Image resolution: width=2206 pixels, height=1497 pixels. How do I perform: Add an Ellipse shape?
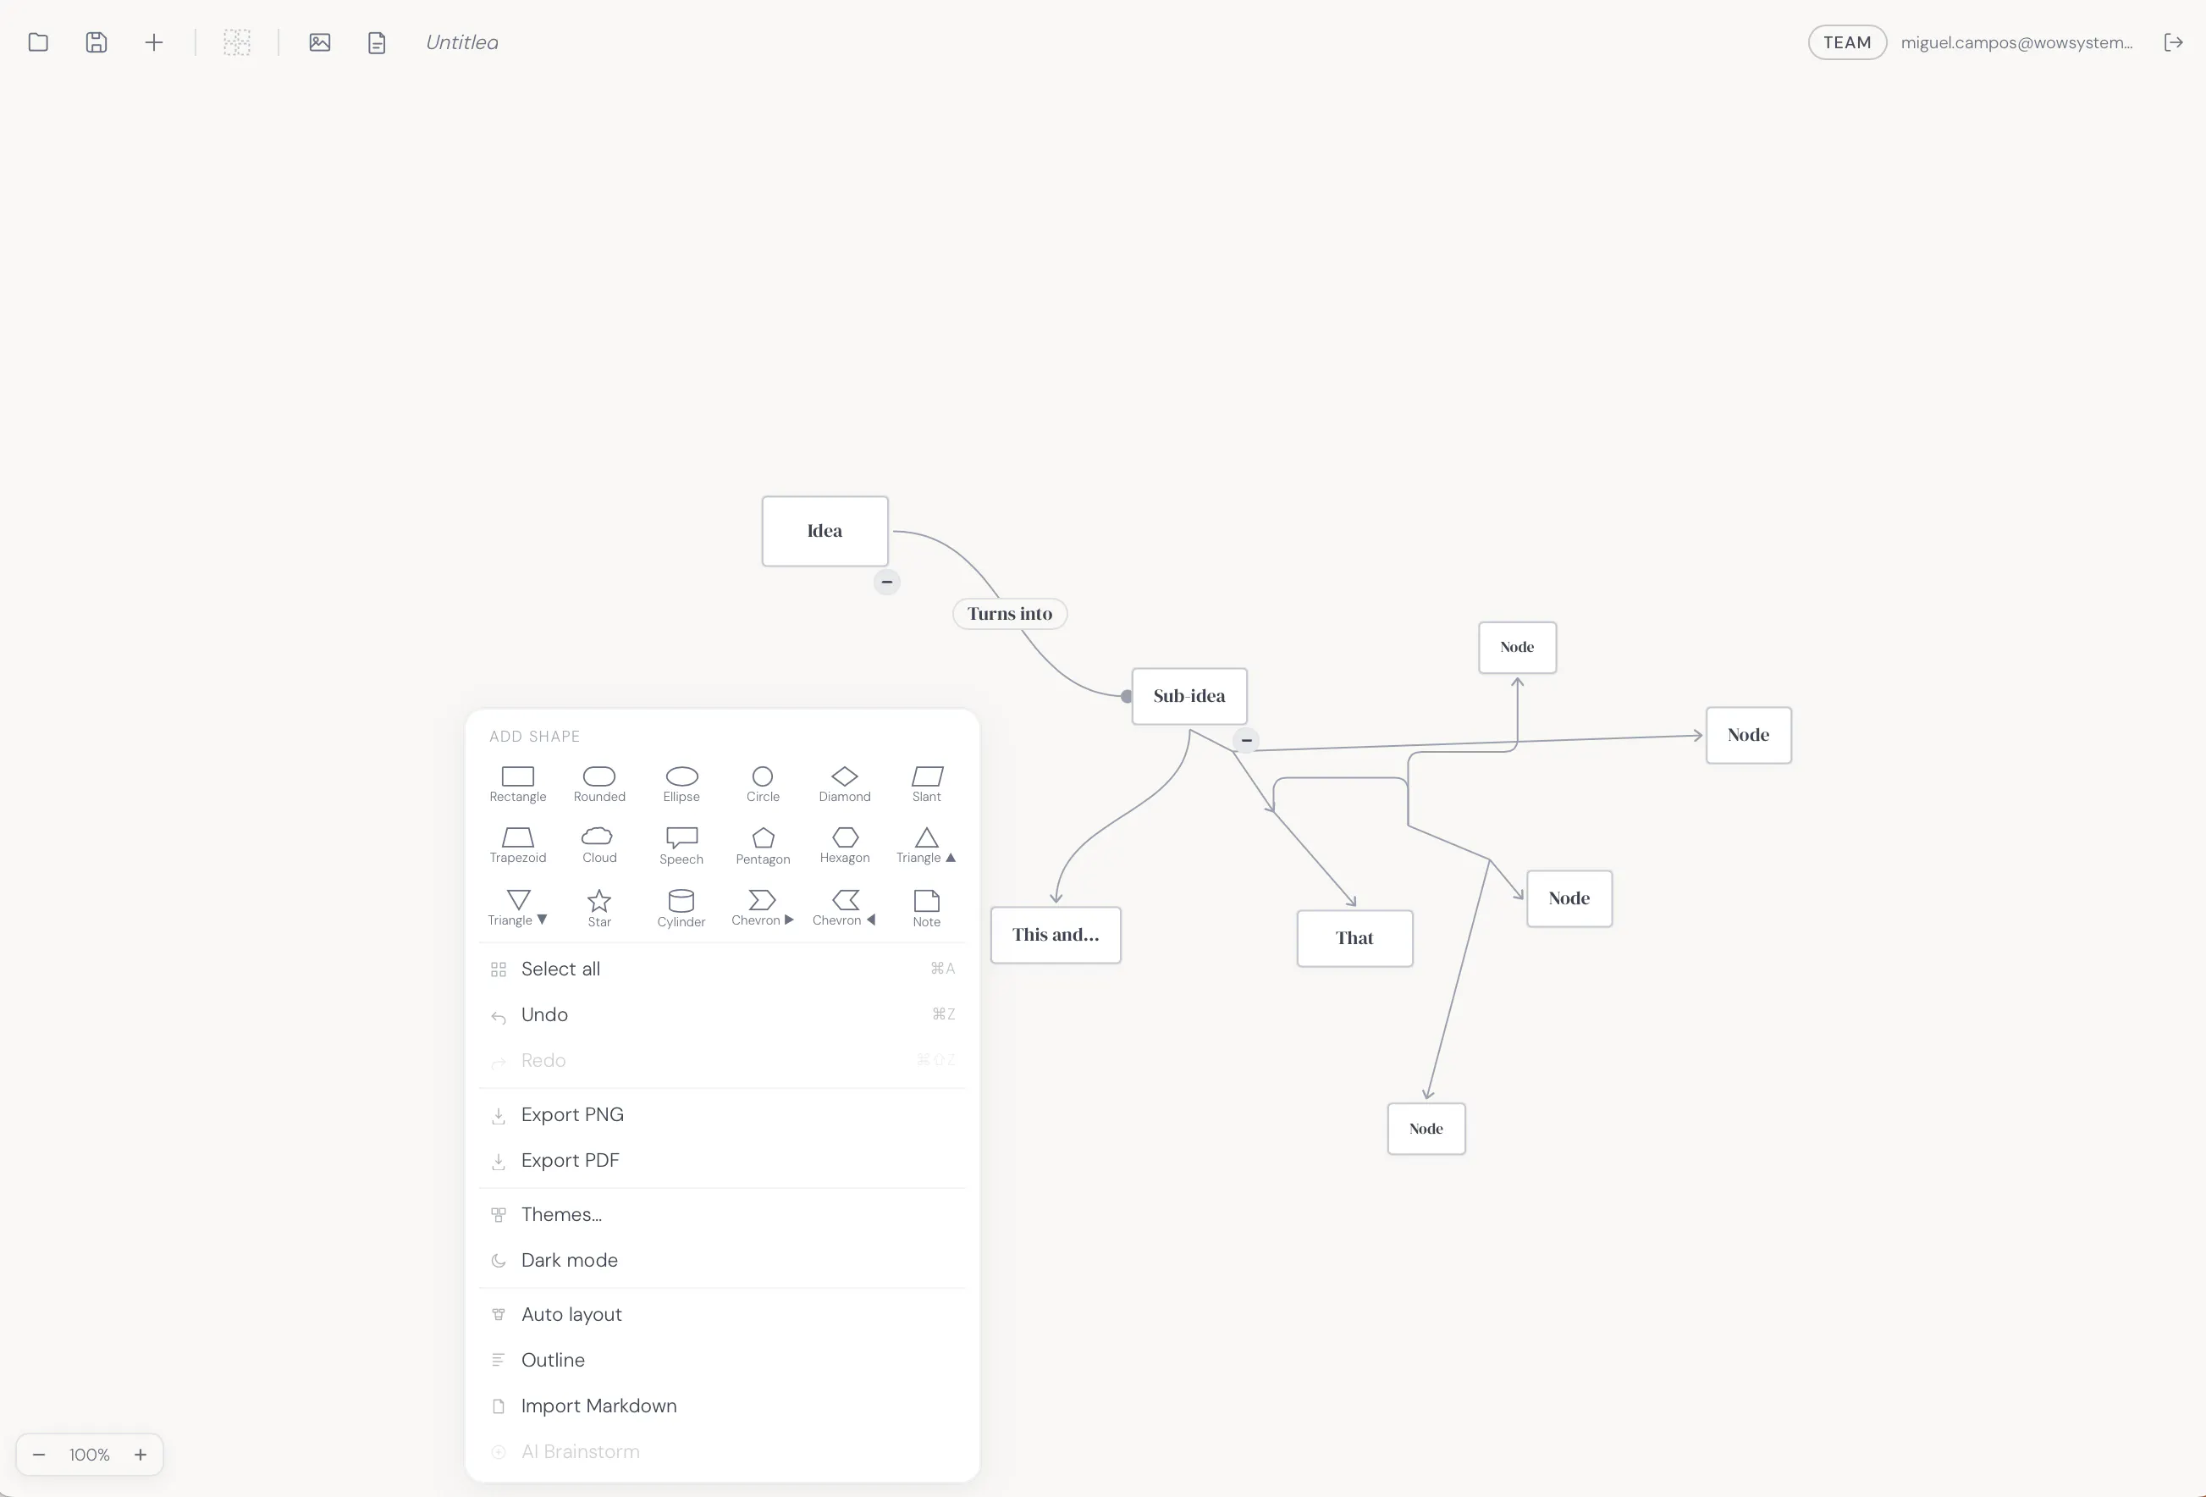coord(681,784)
